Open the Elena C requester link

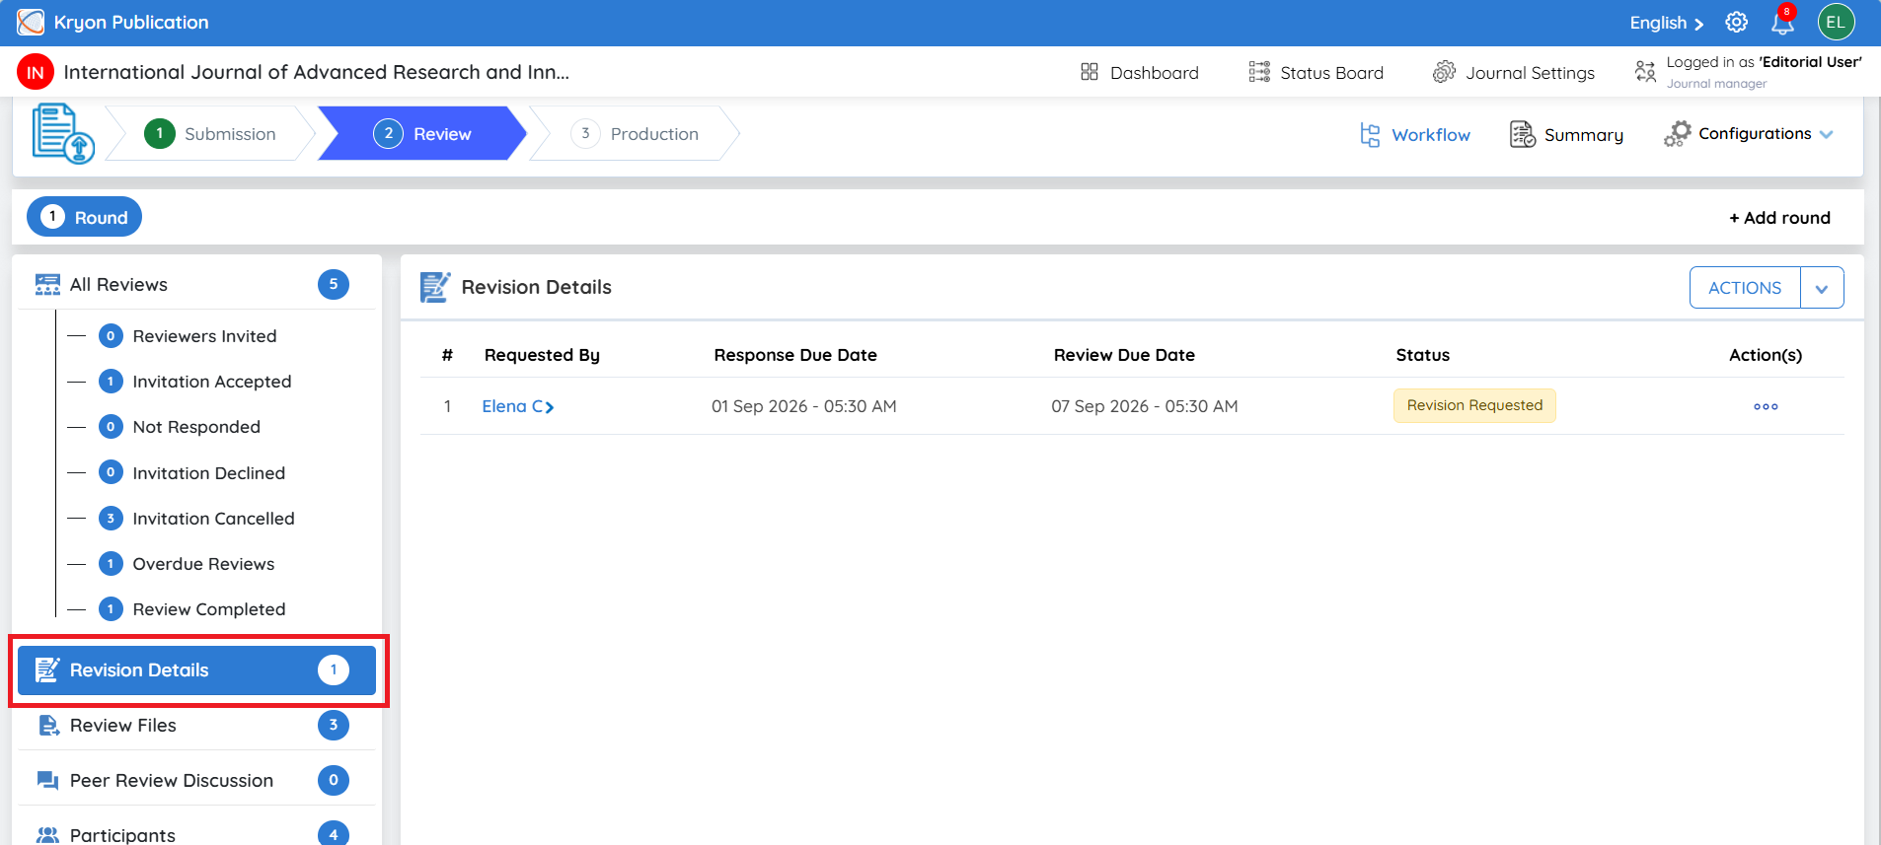[518, 406]
